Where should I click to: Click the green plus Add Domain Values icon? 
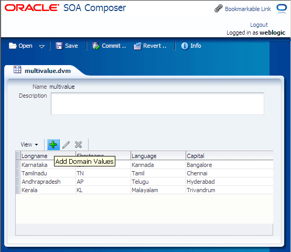53,144
